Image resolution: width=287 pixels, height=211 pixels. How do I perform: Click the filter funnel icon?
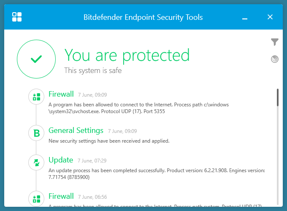275,42
